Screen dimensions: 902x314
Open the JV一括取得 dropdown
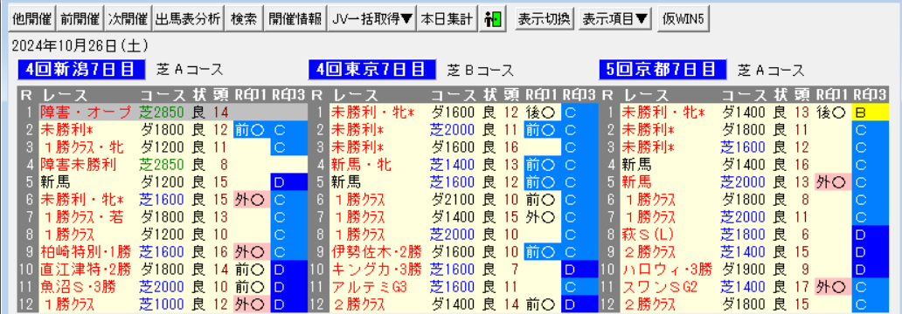pyautogui.click(x=372, y=19)
